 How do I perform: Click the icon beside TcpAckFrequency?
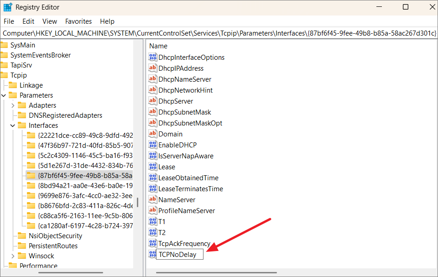pos(153,243)
